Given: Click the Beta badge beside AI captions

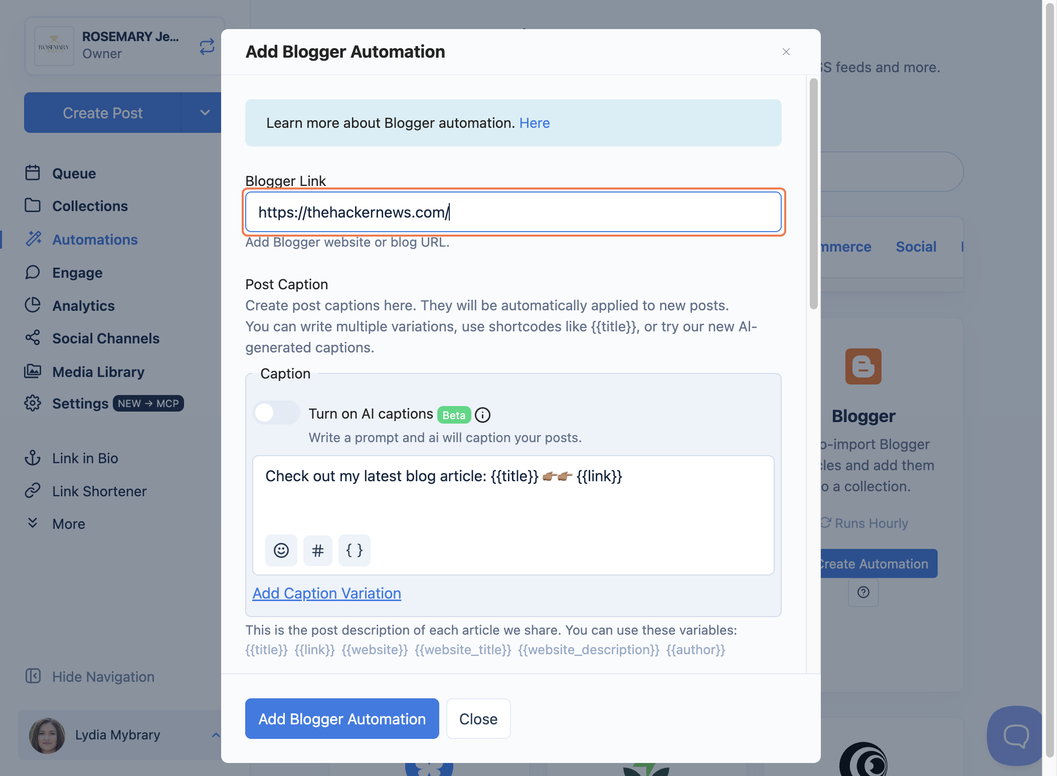Looking at the screenshot, I should pos(454,415).
